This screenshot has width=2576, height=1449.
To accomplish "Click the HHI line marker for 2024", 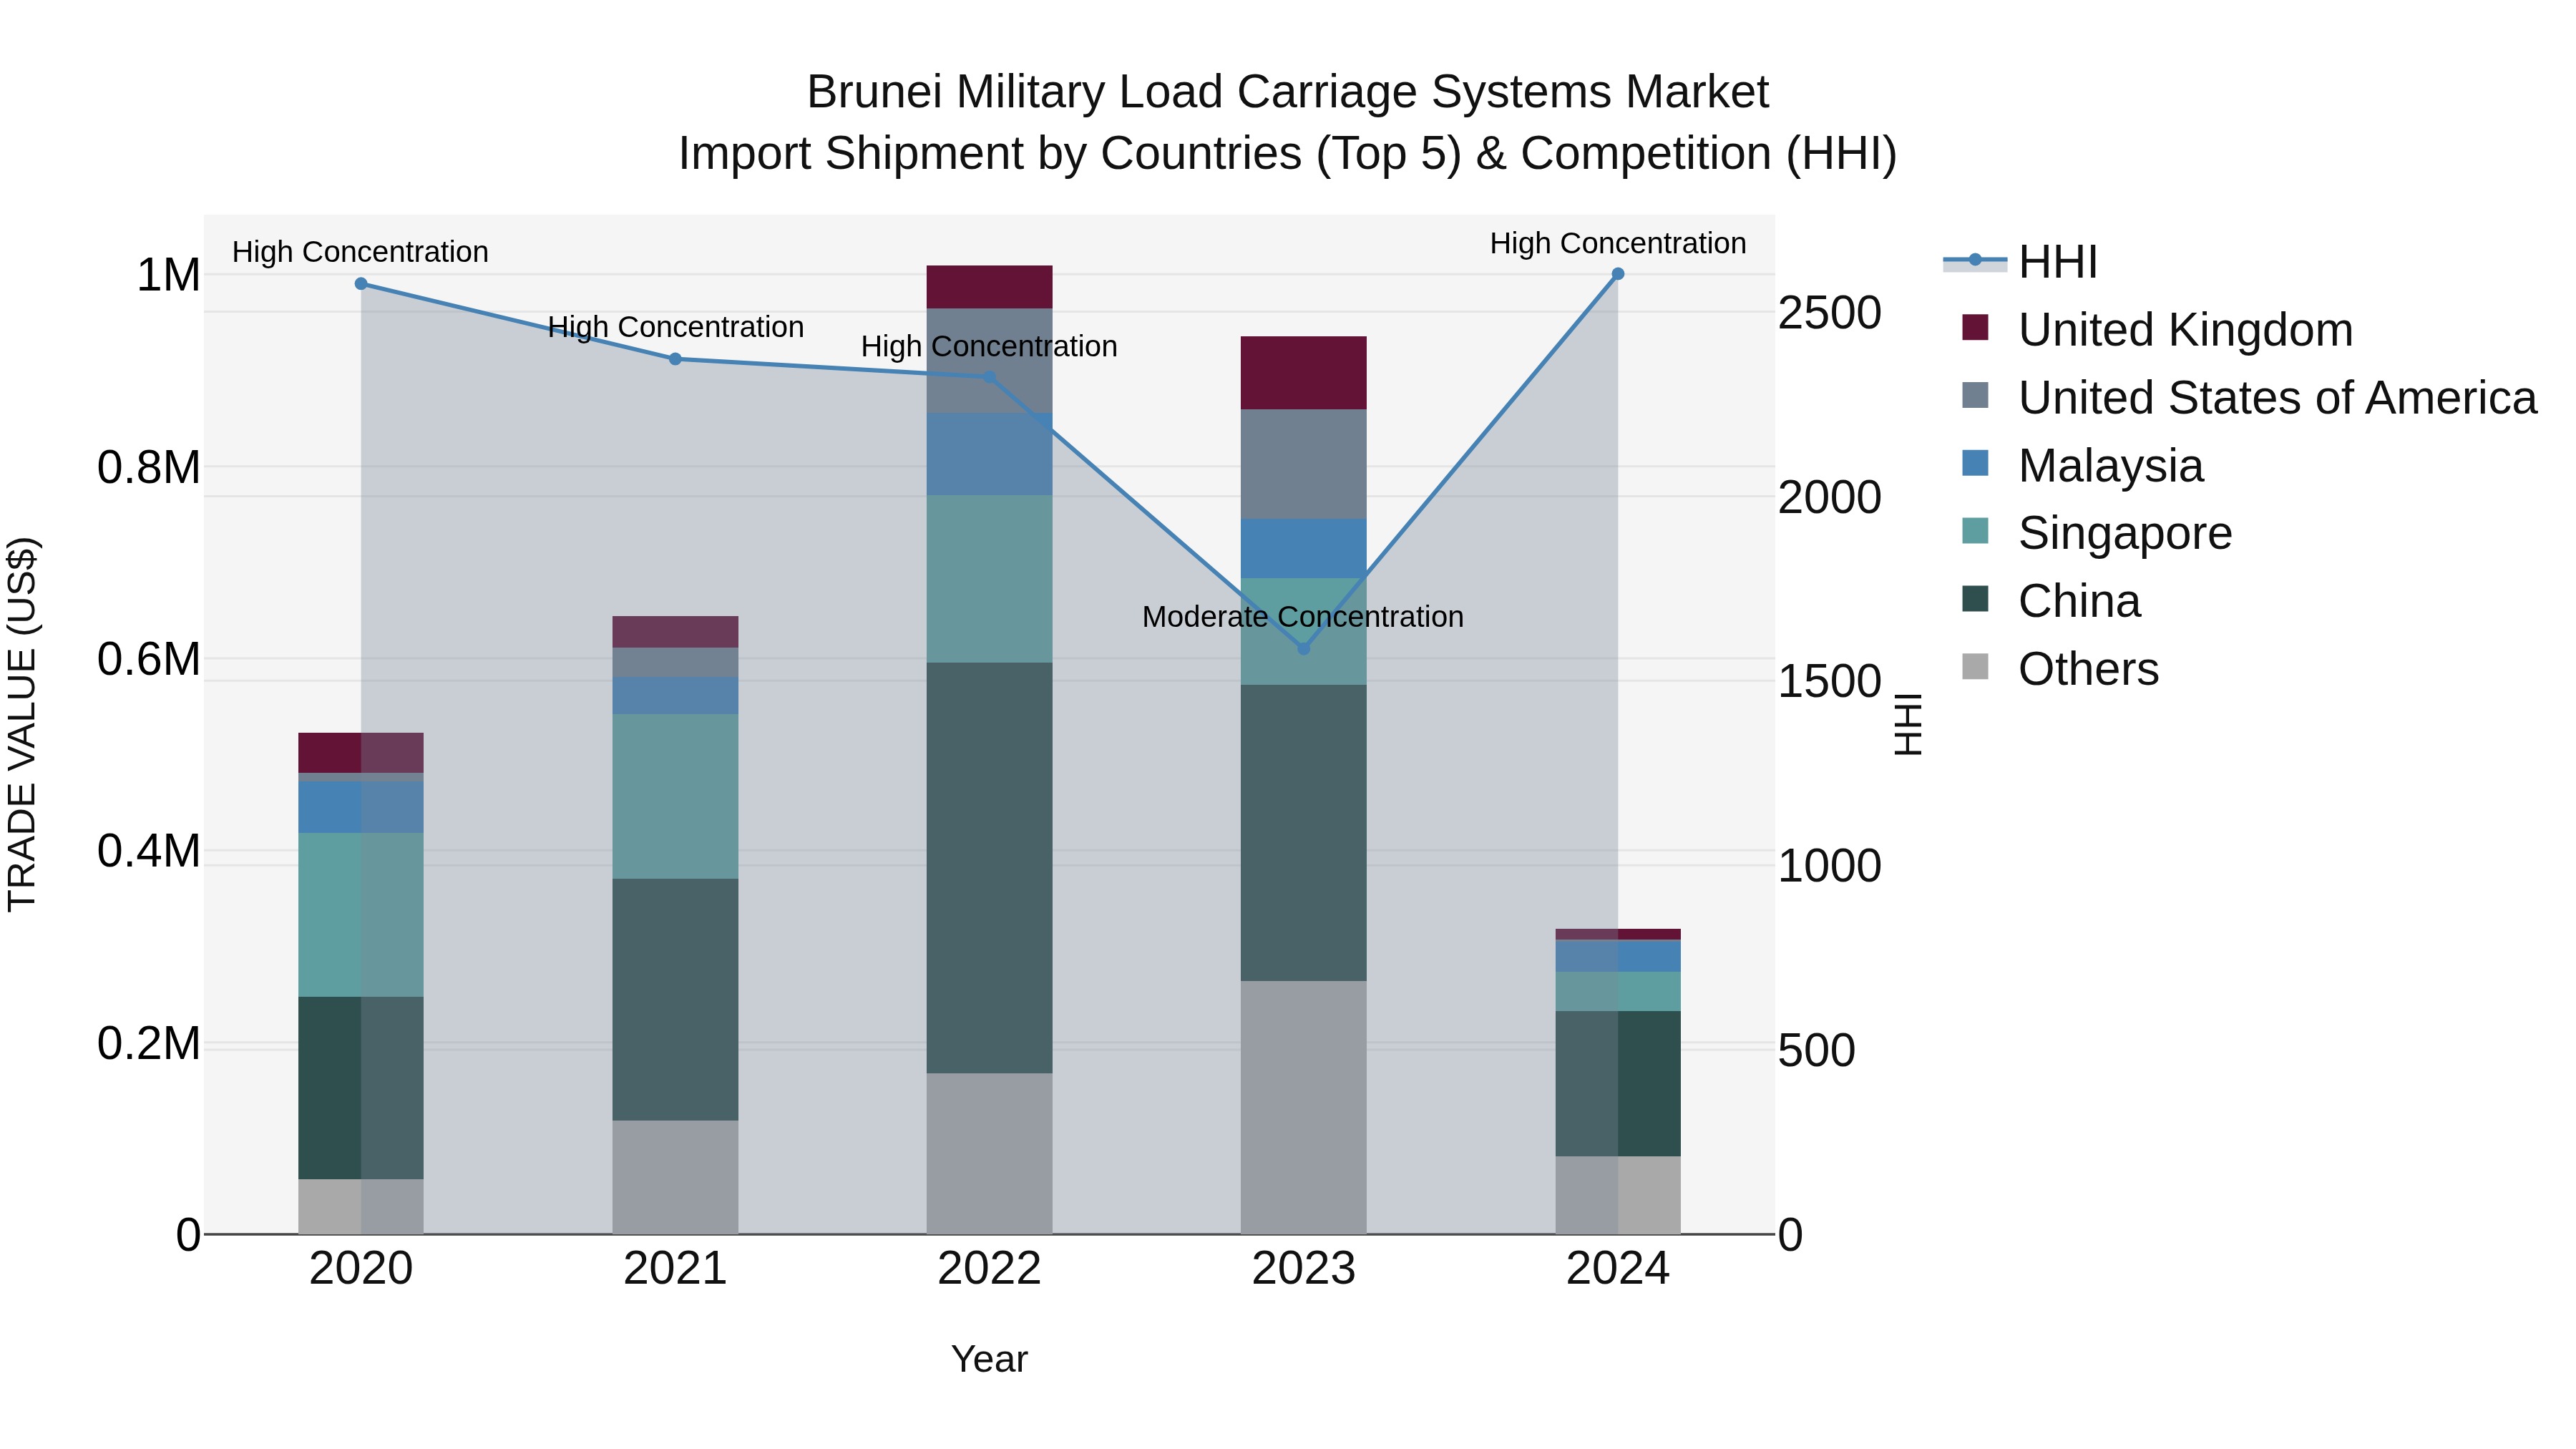I will pyautogui.click(x=1618, y=274).
